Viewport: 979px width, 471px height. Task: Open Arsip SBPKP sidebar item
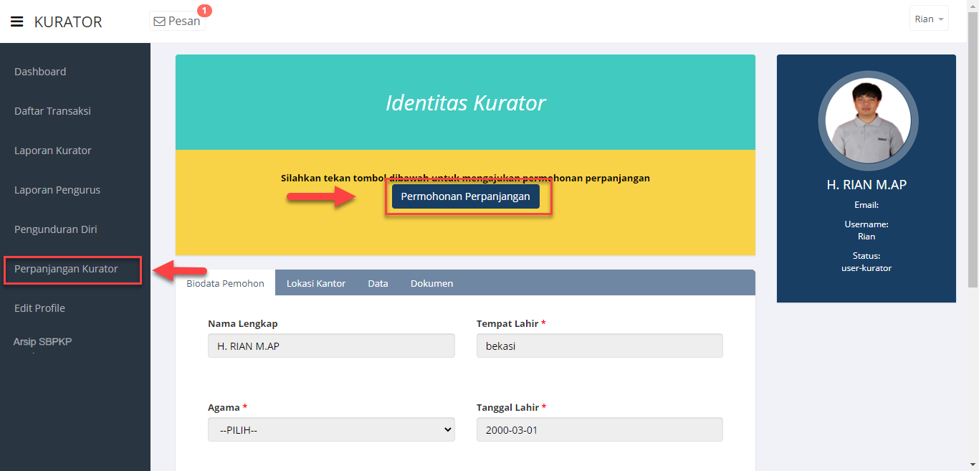tap(42, 342)
